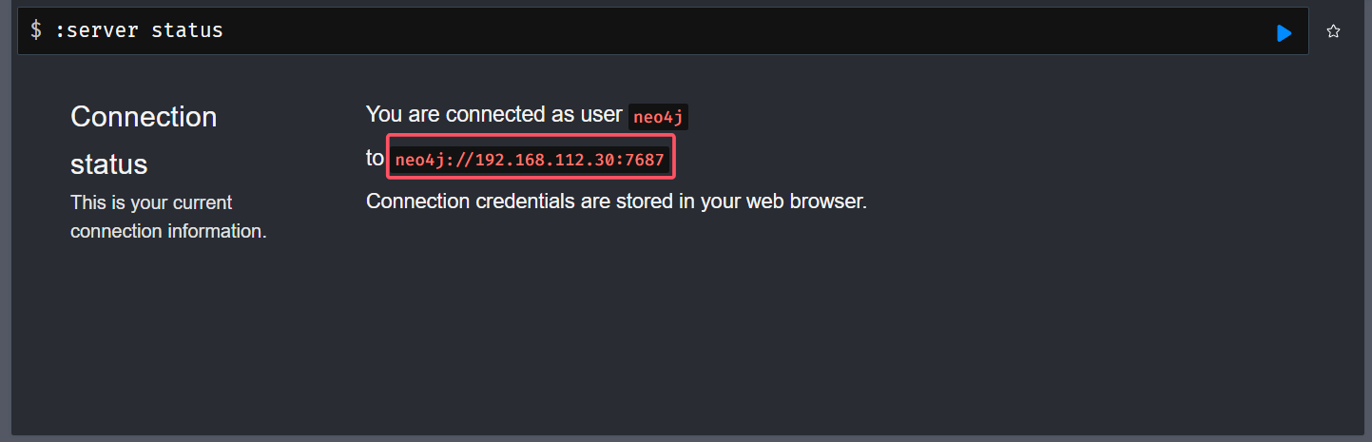Viewport: 1372px width, 442px height.
Task: Place cursor in ':server status' command text
Action: tap(139, 30)
